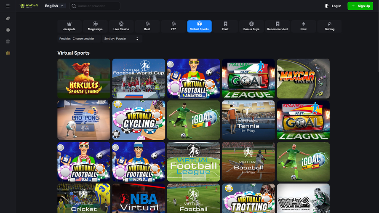Open Spanish Fast League Goal game
379x213 pixels.
[303, 120]
